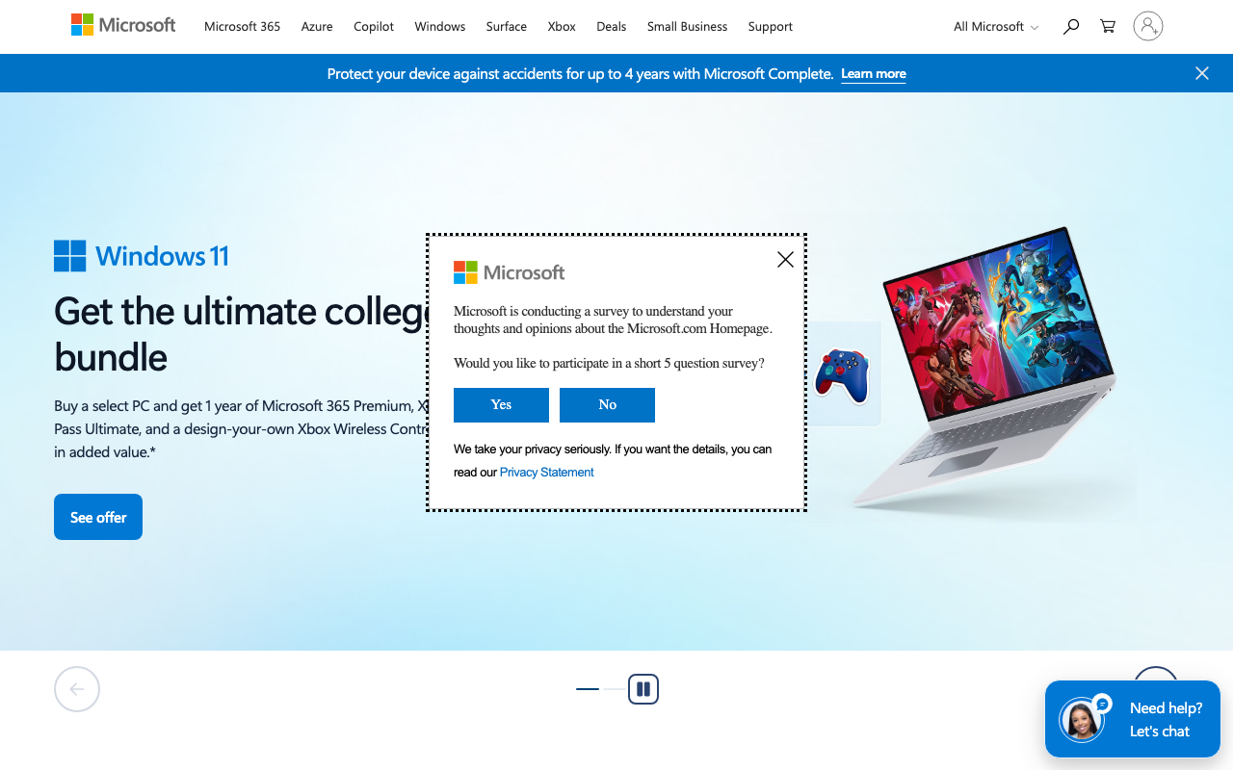Open the Privacy Statement link
This screenshot has width=1233, height=770.
click(546, 472)
